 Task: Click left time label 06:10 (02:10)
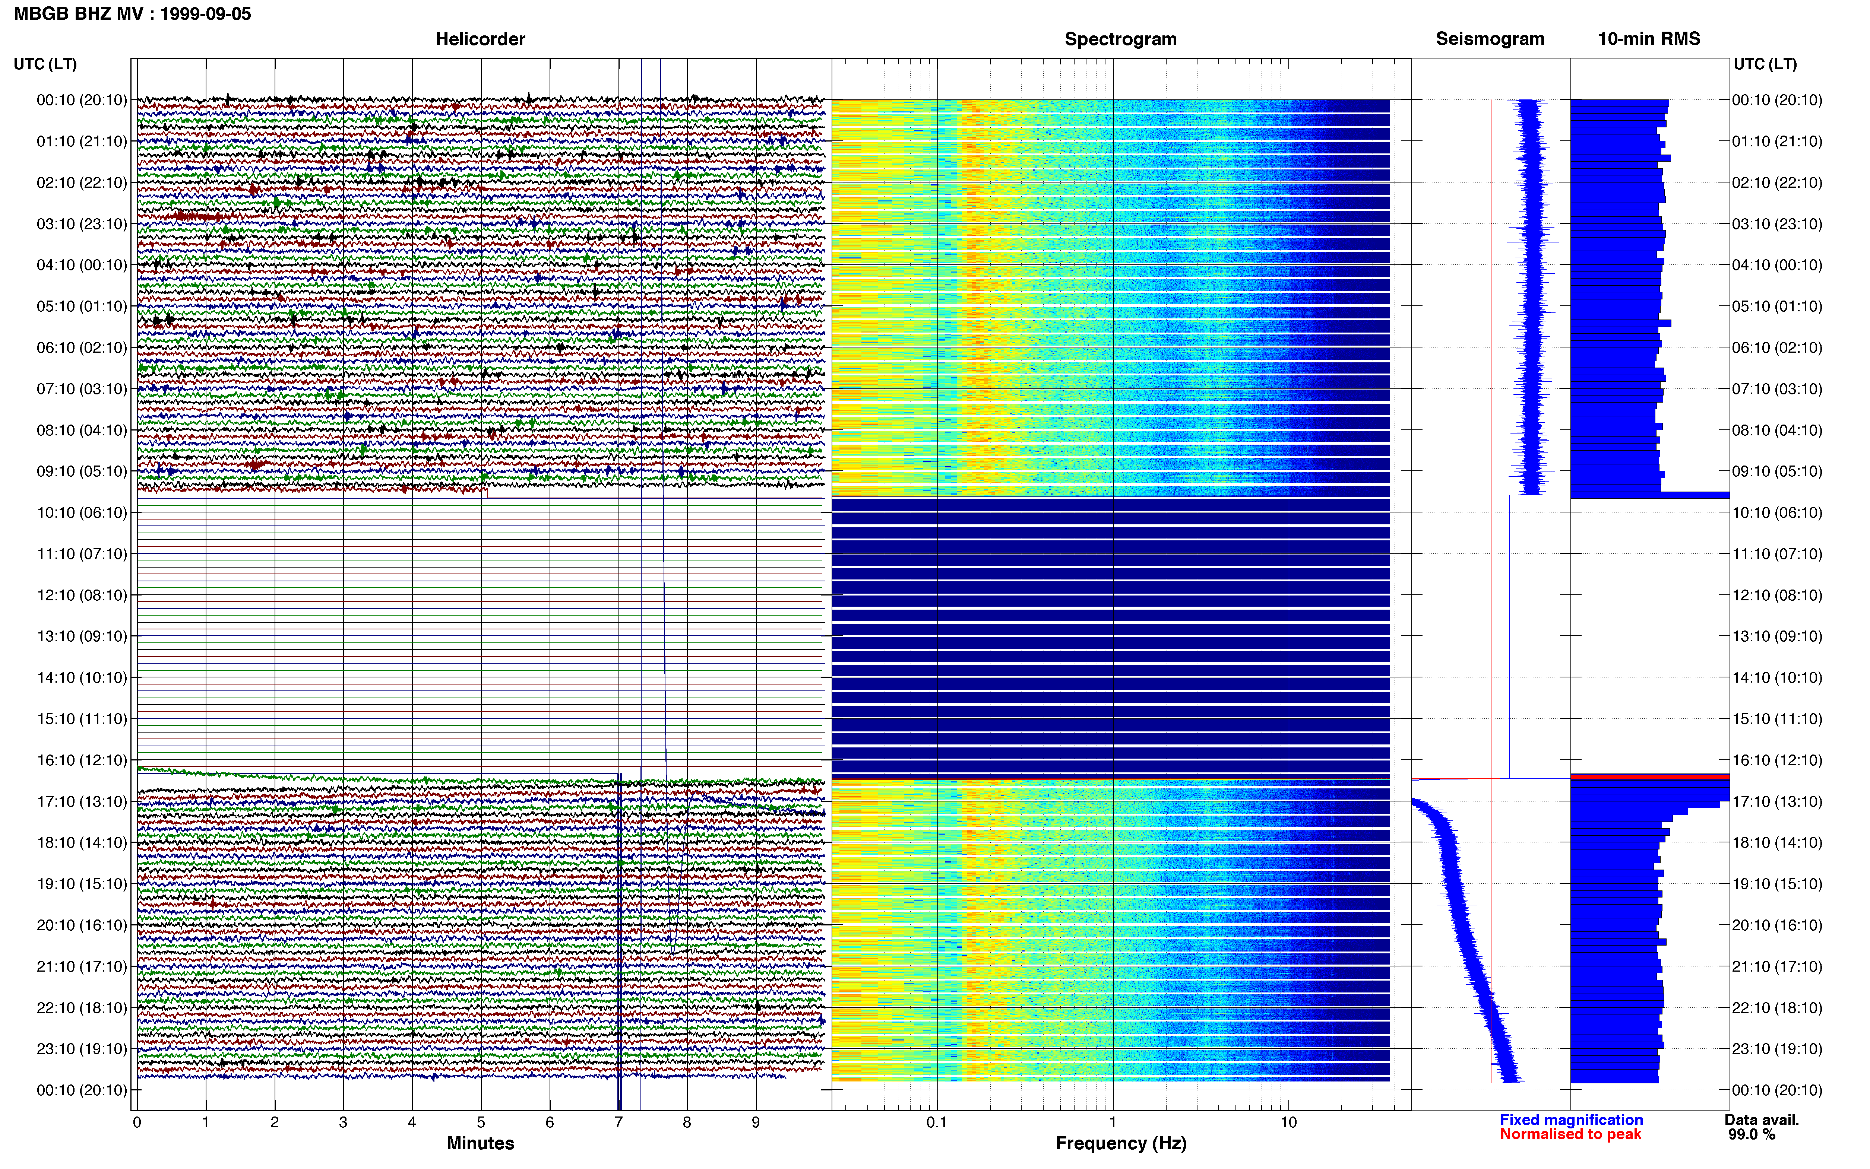(x=82, y=348)
